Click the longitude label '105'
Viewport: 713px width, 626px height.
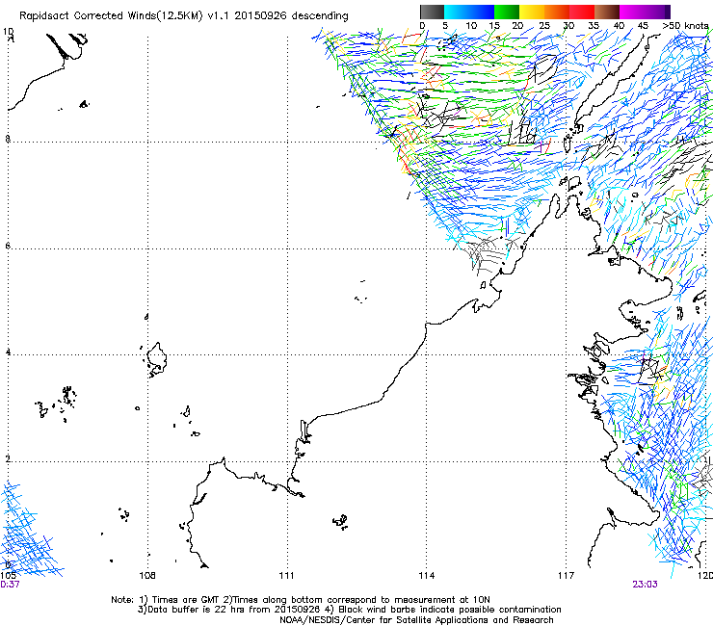coord(8,576)
